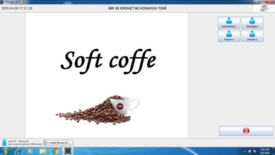The image size is (275, 155).
Task: Choose the Puntori 1 user
Action: tap(229, 36)
